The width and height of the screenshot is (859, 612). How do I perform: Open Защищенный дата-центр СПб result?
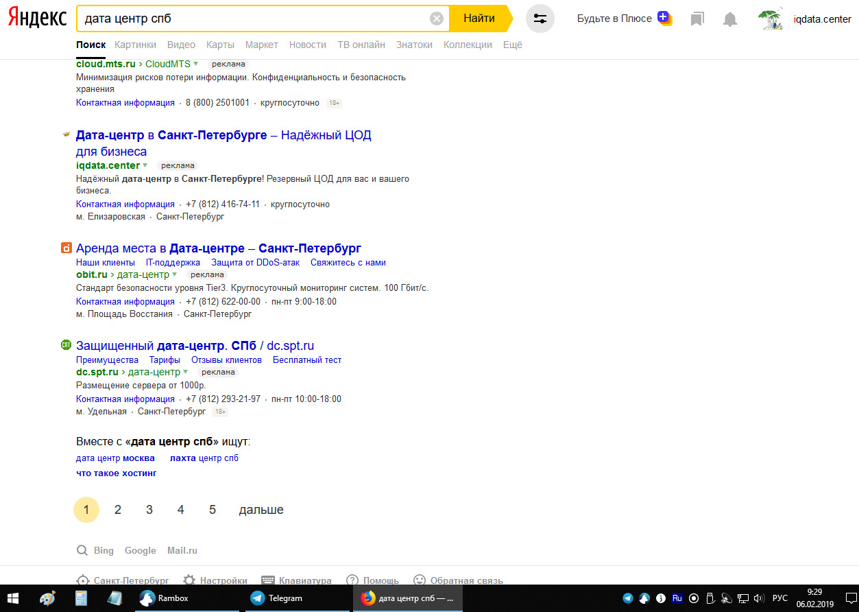pyautogui.click(x=195, y=345)
